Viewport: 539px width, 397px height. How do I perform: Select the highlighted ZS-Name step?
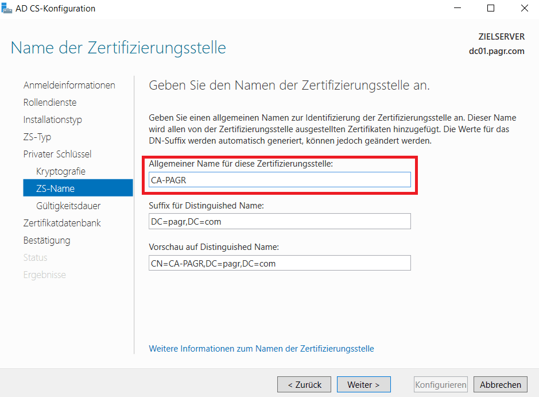[x=55, y=188]
